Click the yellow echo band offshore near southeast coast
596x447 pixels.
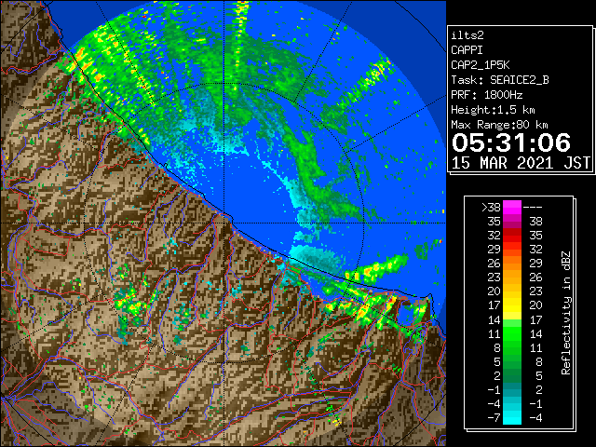(374, 269)
